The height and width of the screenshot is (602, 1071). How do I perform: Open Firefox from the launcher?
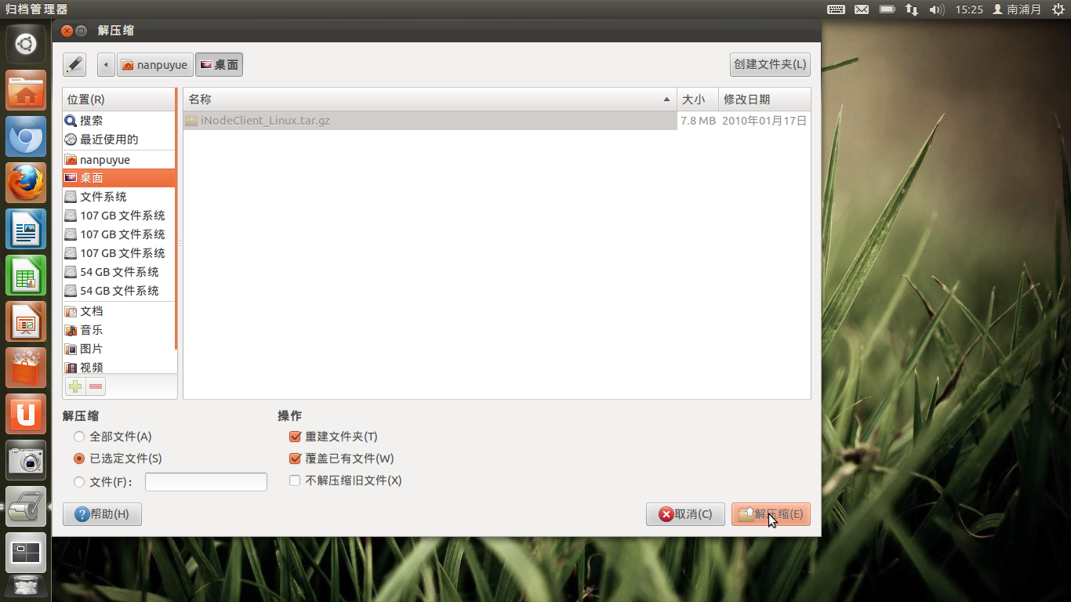(x=26, y=183)
